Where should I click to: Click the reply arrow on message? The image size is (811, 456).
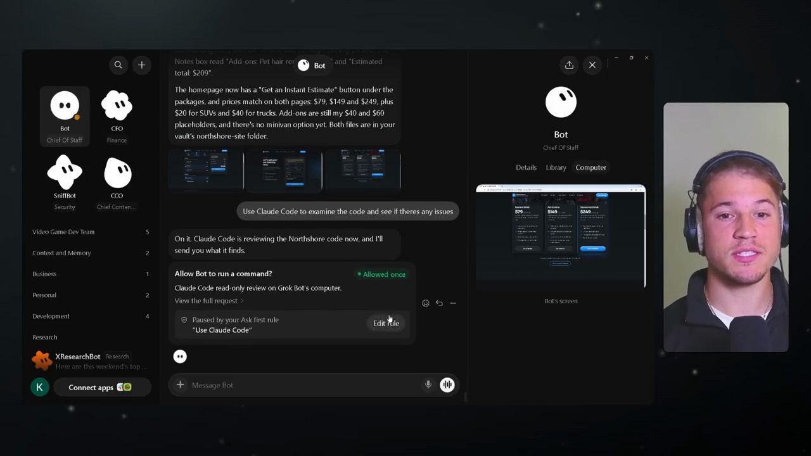pos(439,303)
